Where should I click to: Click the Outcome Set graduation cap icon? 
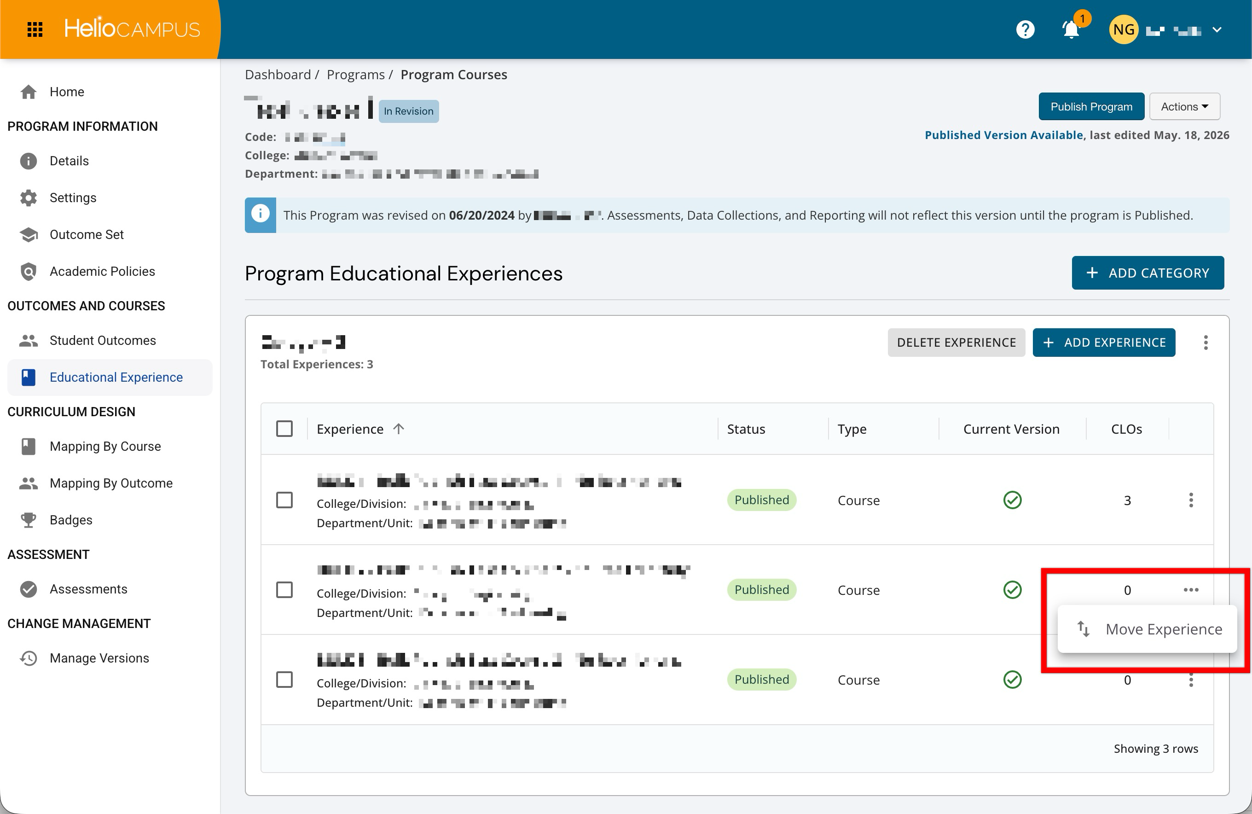[29, 235]
